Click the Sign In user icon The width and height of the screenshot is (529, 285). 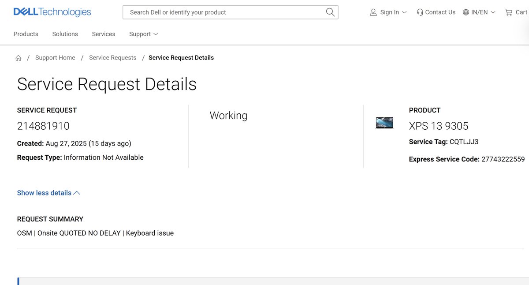pyautogui.click(x=373, y=12)
